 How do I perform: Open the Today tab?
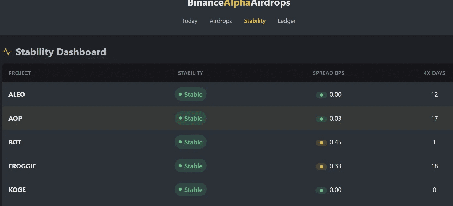tap(190, 21)
